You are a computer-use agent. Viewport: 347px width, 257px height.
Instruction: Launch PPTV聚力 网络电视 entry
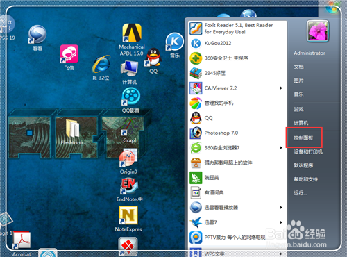click(237, 238)
